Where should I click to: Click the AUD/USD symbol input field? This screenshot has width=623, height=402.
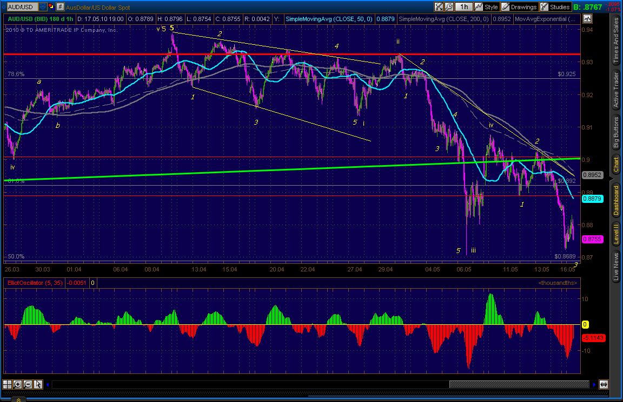tap(22, 7)
